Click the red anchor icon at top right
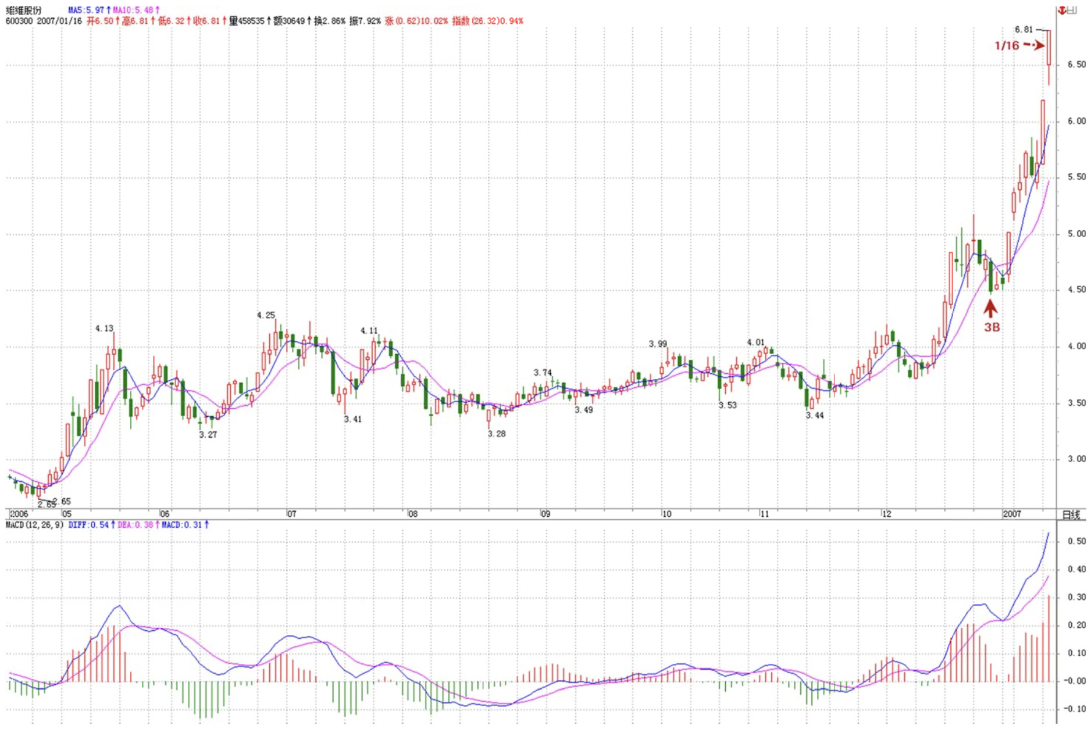This screenshot has height=729, width=1091. click(1063, 10)
